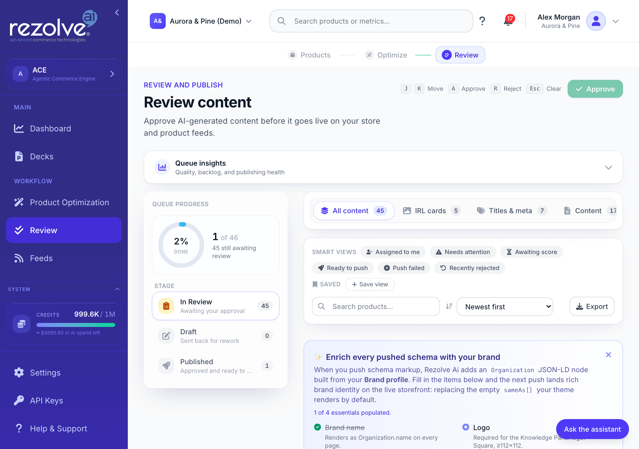Screen dimensions: 639x449
Task: Close the Enrich schema banner
Action: [x=608, y=355]
